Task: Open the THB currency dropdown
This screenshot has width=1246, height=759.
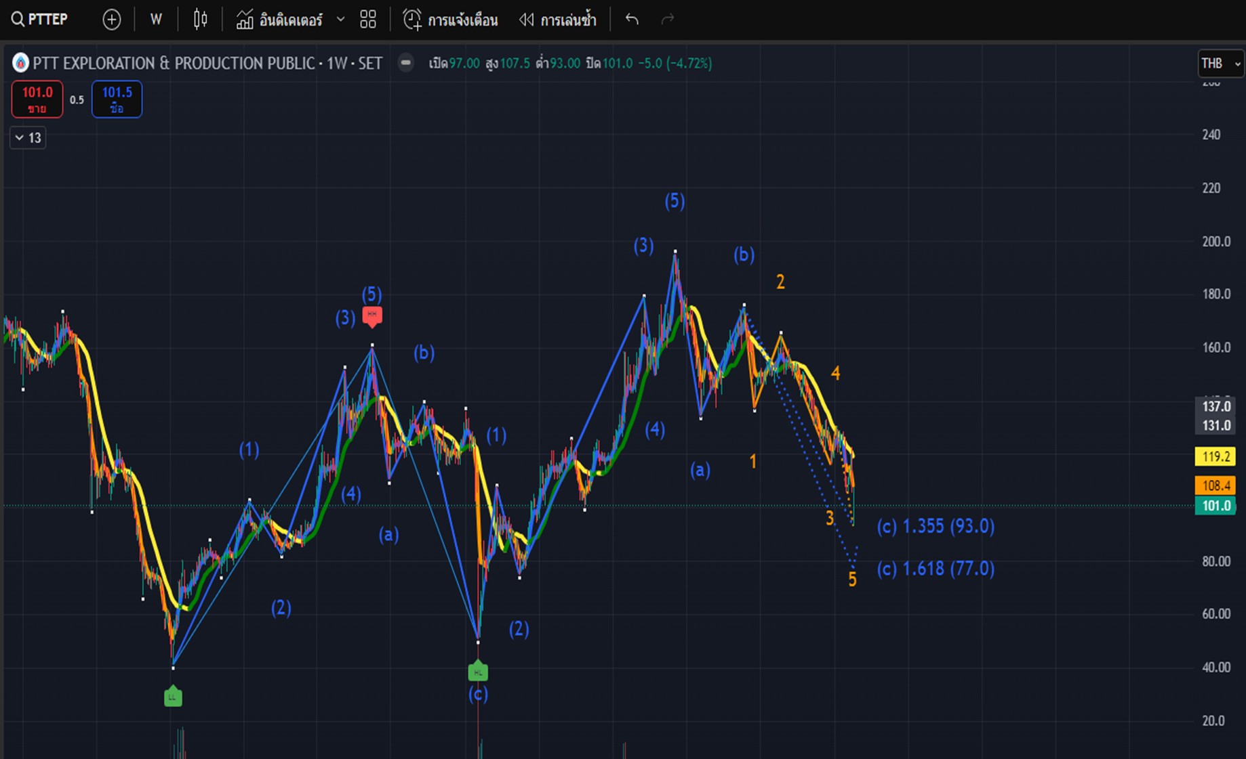Action: pos(1221,64)
